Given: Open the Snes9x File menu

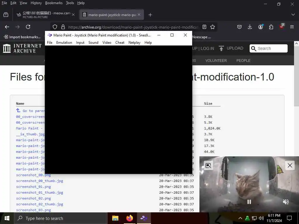Looking at the screenshot, I should tap(50, 43).
